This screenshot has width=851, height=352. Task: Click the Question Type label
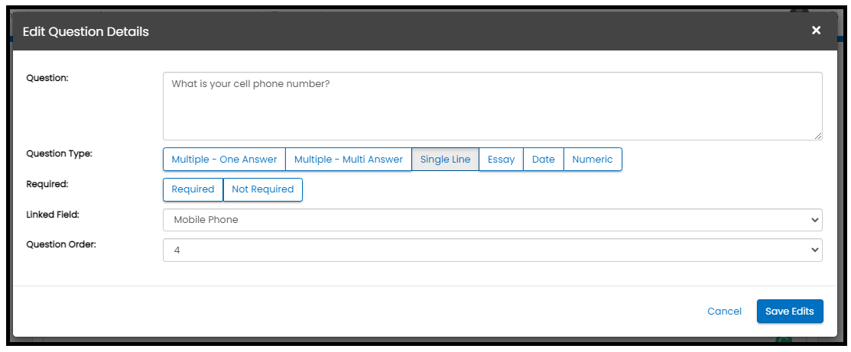tap(59, 153)
